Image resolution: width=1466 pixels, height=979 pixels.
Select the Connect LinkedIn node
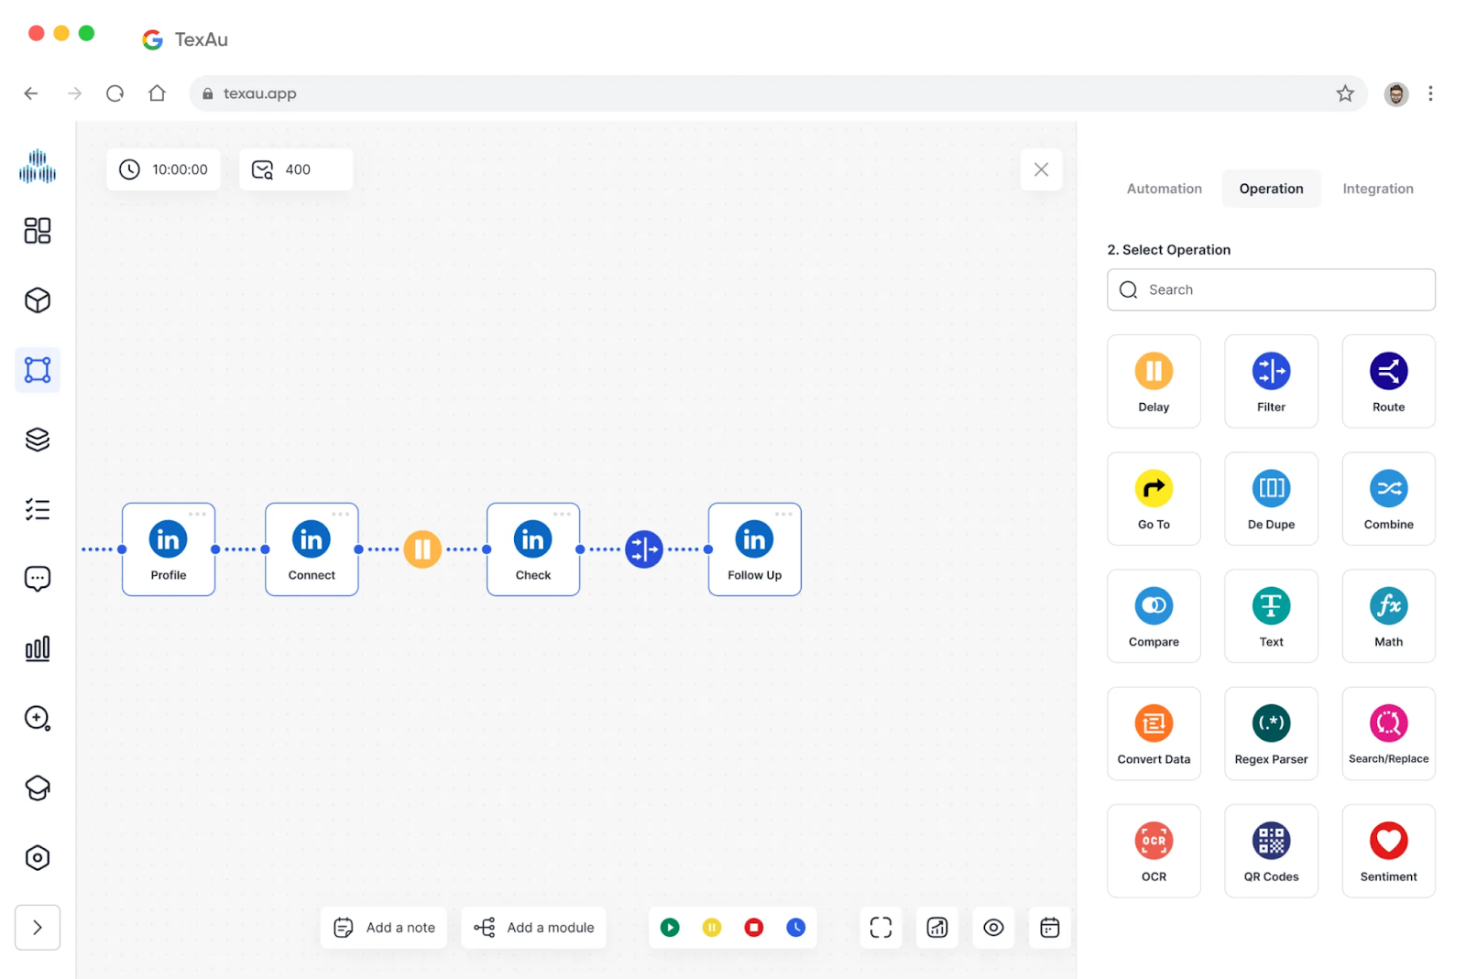pos(312,549)
